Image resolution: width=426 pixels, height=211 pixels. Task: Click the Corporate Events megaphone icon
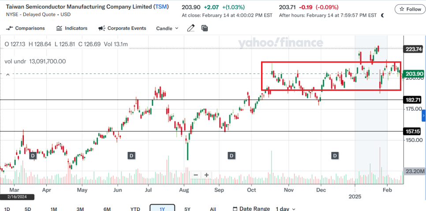[x=101, y=28]
